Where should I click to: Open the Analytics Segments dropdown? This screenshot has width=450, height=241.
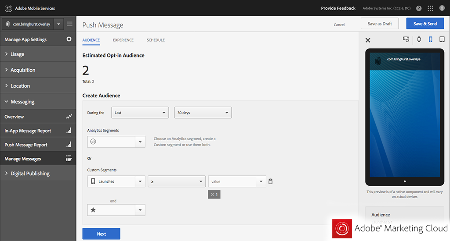point(140,142)
